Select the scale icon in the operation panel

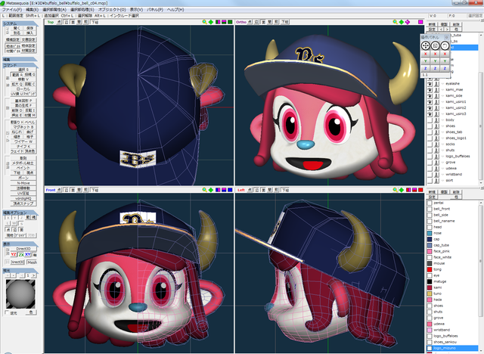point(435,45)
